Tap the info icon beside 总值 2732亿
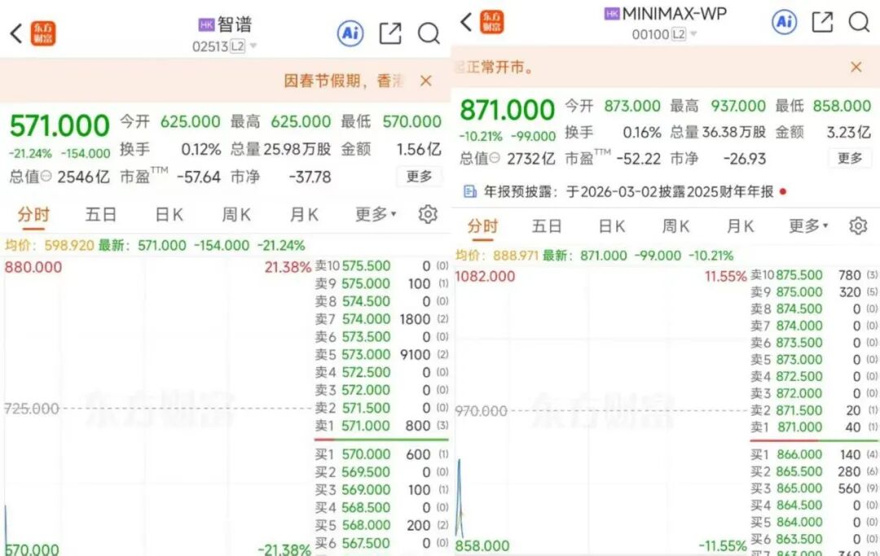The width and height of the screenshot is (880, 556). (495, 159)
